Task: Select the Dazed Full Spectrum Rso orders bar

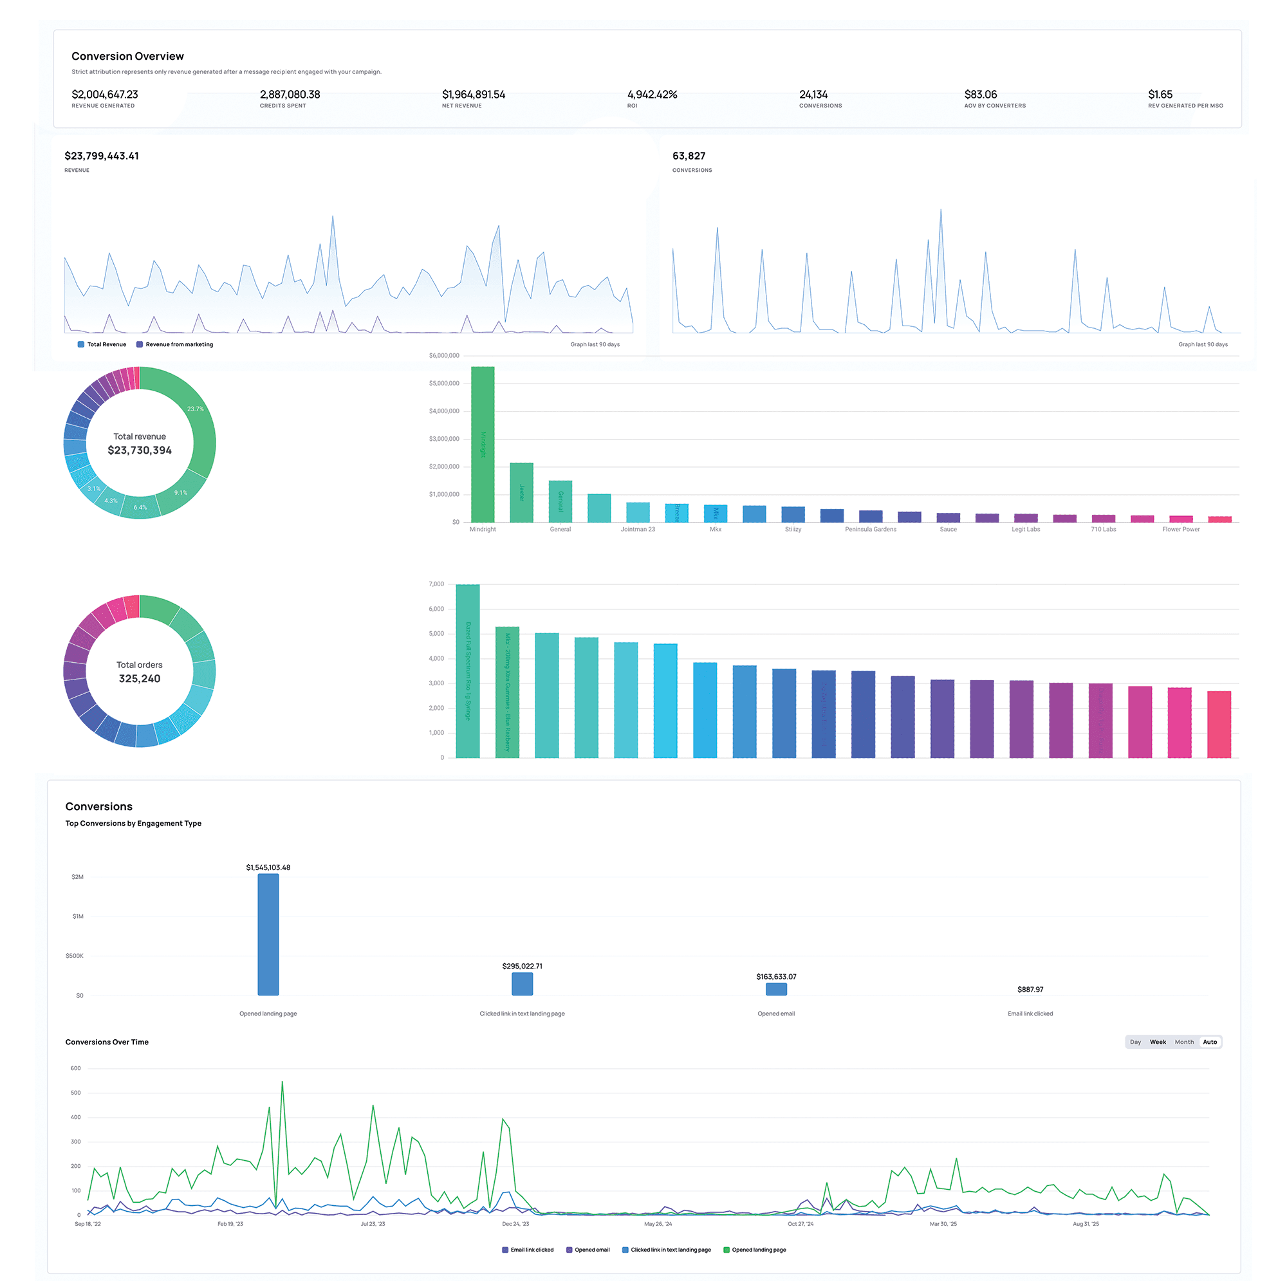Action: [x=468, y=671]
